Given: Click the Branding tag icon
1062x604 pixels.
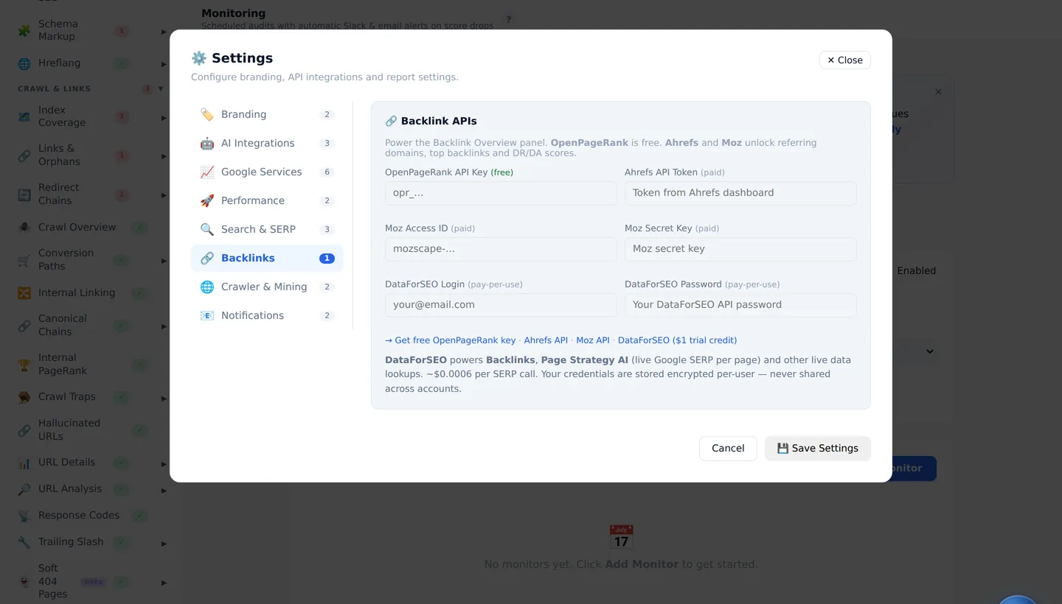Looking at the screenshot, I should [x=207, y=114].
